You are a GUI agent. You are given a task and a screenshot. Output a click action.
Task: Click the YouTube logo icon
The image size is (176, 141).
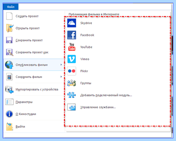tap(72, 47)
